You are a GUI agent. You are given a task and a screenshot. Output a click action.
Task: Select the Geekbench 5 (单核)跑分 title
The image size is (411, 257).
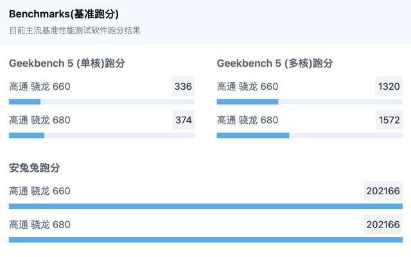click(67, 63)
